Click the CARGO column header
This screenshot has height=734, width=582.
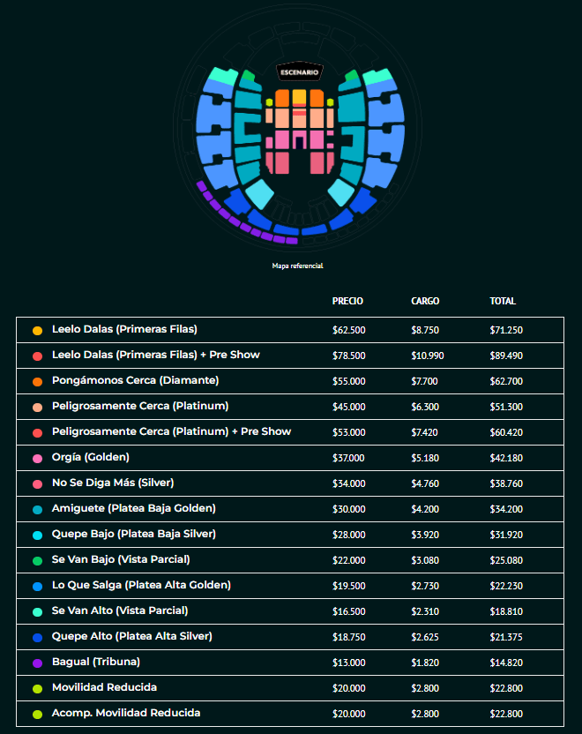tap(425, 302)
